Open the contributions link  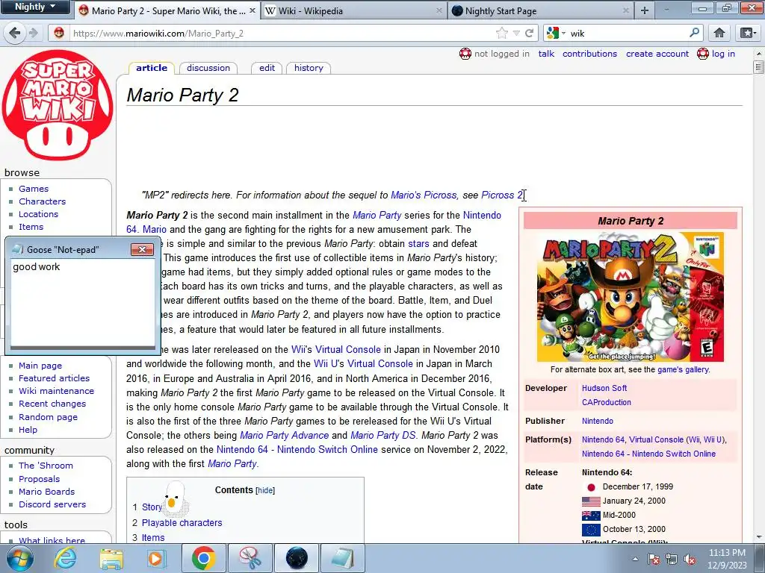pos(589,54)
